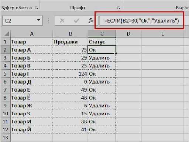This screenshot has height=142, width=189.
Task: Select Ок status for Товар Й
Action: [102, 129]
